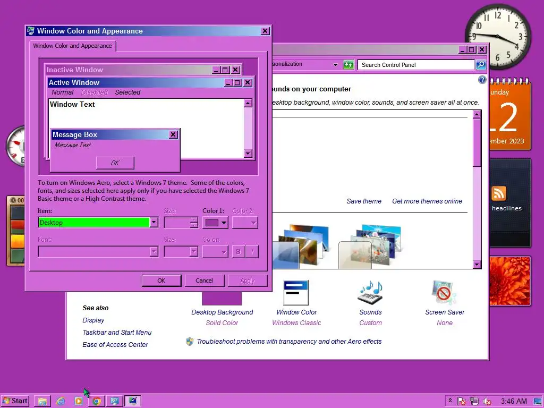Click the preview scrollbar up arrow

click(x=248, y=103)
